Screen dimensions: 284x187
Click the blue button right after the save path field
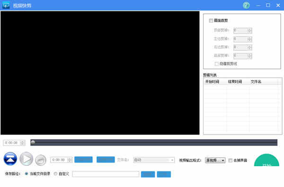[x=148, y=174]
